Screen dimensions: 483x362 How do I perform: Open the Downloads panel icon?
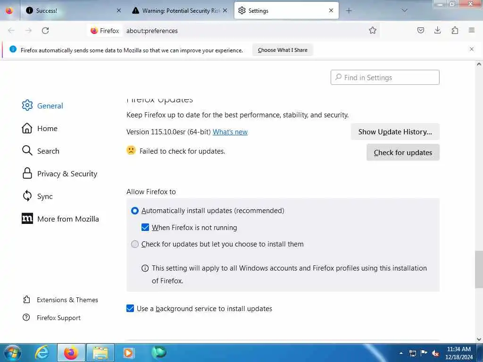(437, 30)
